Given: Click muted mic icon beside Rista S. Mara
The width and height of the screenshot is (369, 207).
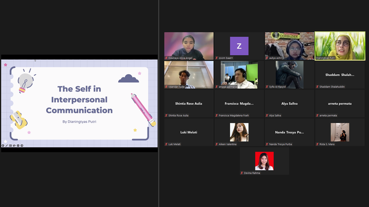Looking at the screenshot, I should (x=317, y=144).
